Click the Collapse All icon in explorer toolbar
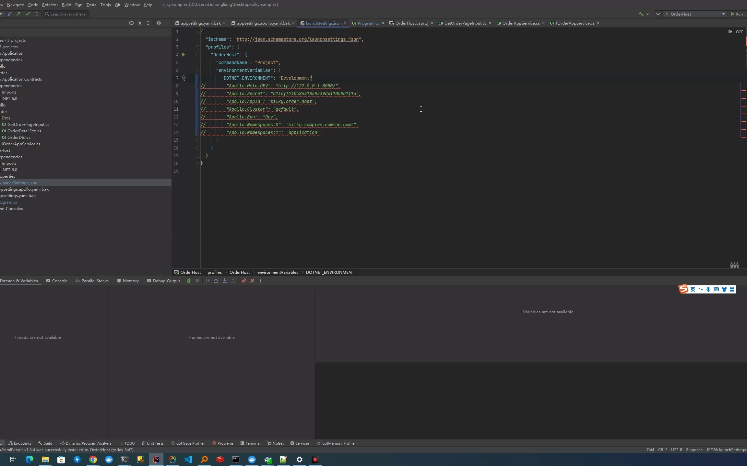 pos(148,23)
